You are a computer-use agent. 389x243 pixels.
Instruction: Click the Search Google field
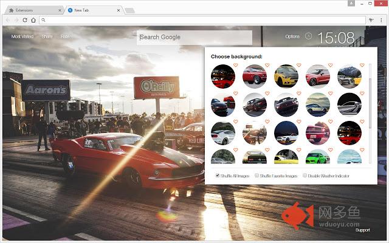click(x=194, y=37)
